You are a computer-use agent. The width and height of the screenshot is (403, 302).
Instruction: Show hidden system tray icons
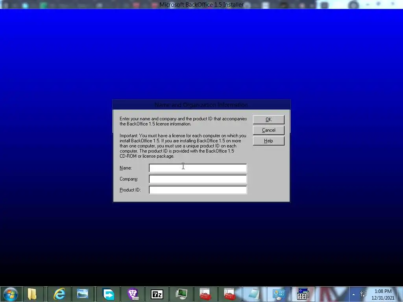354,295
